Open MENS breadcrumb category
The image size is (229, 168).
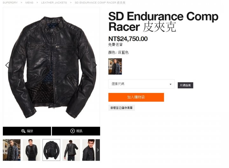29,3
